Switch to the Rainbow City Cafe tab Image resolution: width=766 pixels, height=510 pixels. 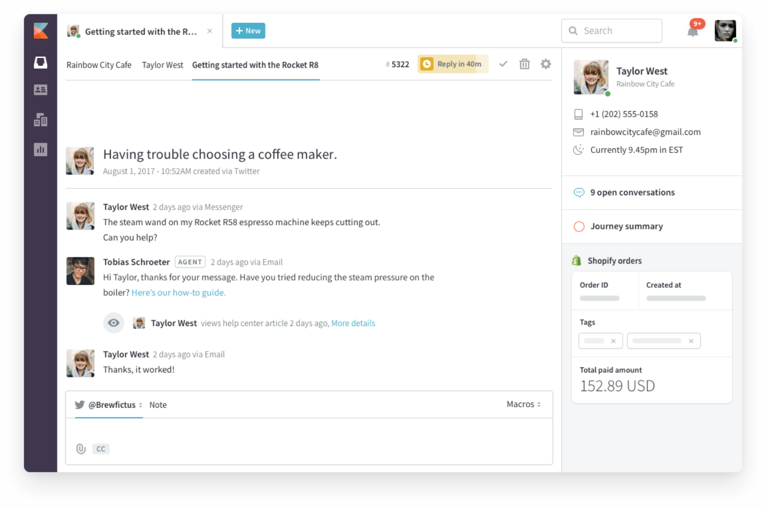click(x=99, y=65)
